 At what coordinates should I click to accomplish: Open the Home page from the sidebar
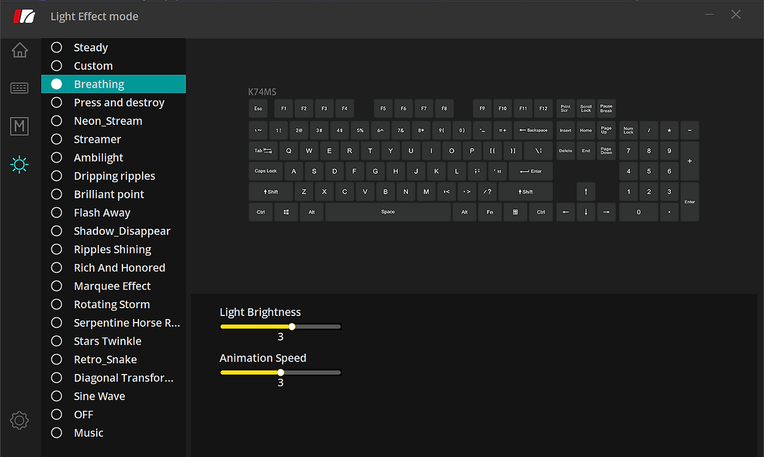click(x=20, y=50)
